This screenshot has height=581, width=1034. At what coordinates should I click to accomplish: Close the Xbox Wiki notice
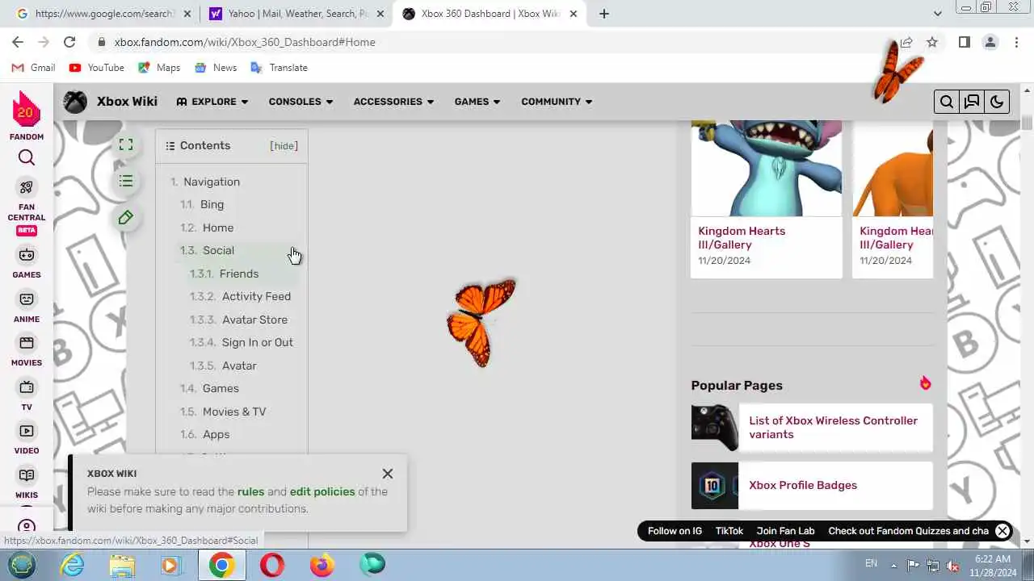pos(388,474)
